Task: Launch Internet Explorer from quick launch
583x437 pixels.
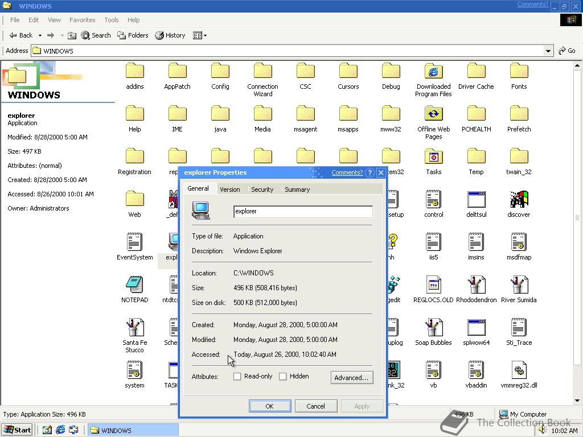Action: 60,430
